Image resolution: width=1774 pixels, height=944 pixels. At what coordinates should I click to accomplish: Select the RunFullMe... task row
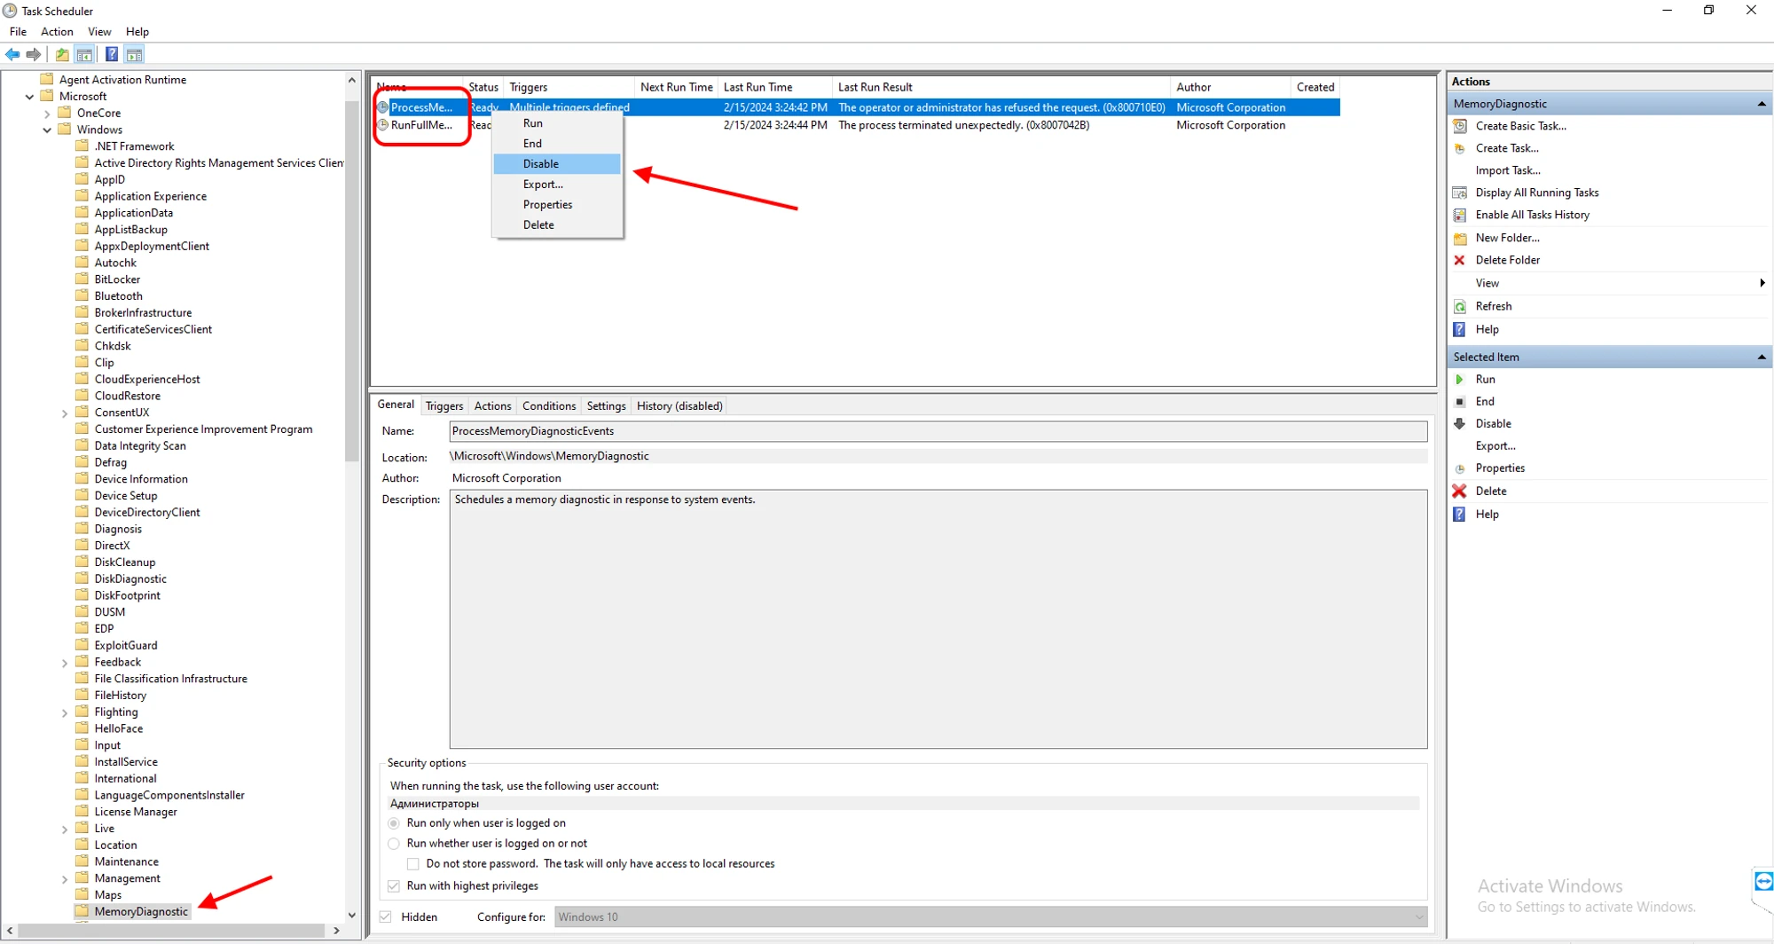tap(421, 125)
